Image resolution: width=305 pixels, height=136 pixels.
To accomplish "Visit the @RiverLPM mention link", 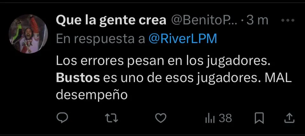I will click(x=183, y=39).
